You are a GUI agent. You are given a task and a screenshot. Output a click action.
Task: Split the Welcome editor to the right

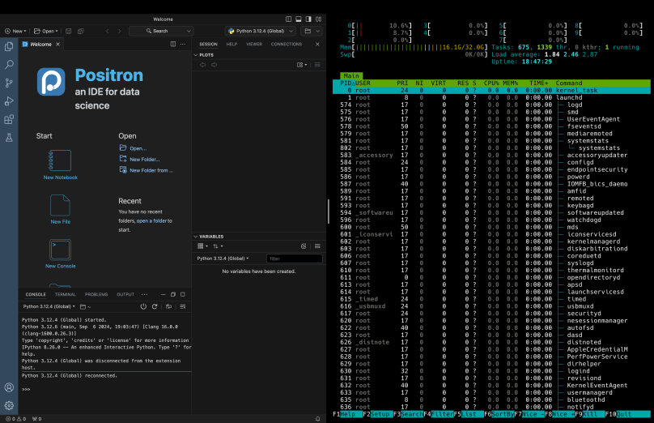click(173, 44)
